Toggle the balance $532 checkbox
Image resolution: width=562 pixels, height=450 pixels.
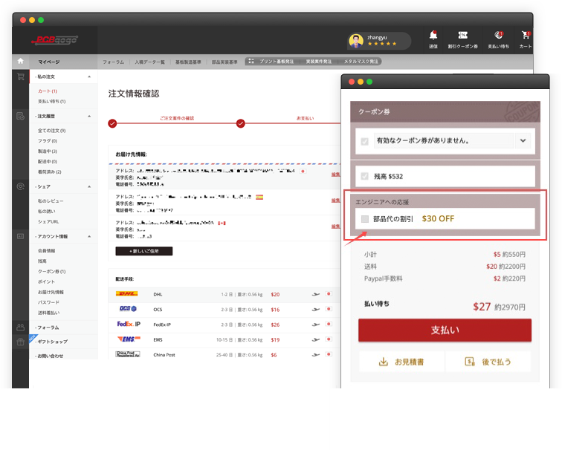[x=365, y=176]
